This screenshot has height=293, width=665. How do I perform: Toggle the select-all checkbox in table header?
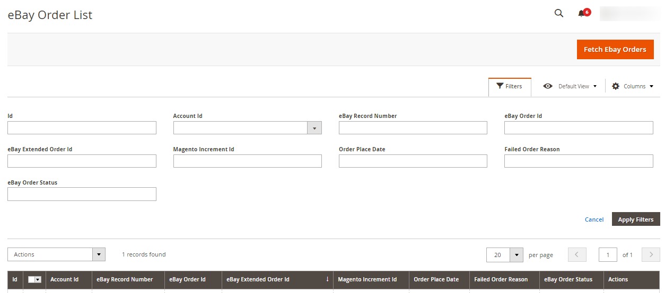point(31,280)
